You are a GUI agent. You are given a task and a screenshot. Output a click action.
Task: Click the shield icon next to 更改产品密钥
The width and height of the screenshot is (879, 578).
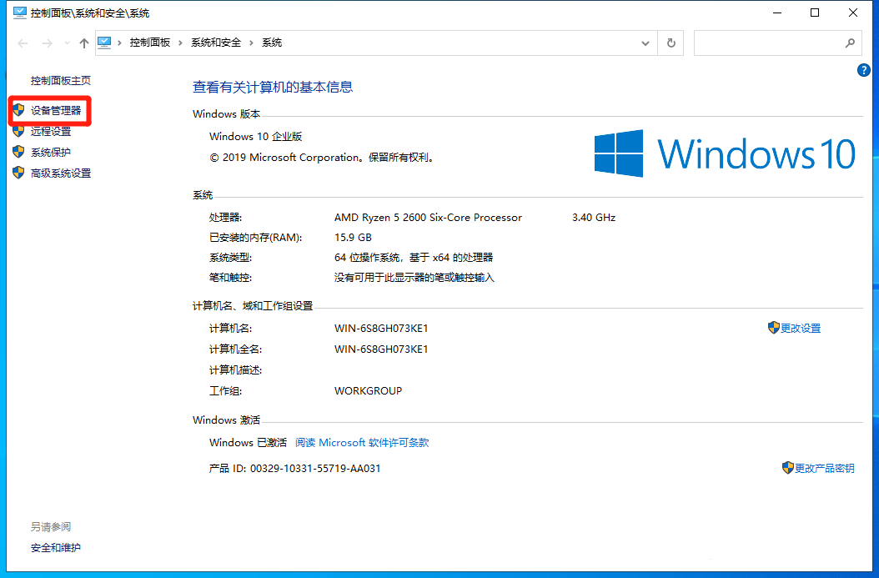(x=787, y=468)
